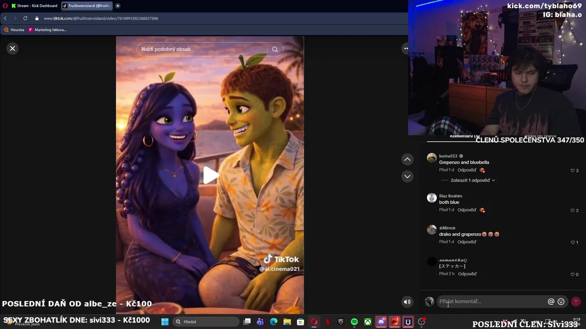
Task: Expand 'Zobrazit 1 odpověď' replies
Action: (x=473, y=180)
